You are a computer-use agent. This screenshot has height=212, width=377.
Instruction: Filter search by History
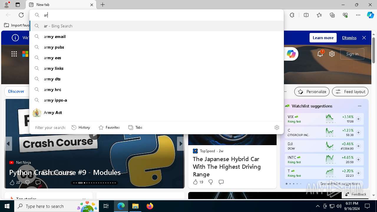[x=81, y=127]
